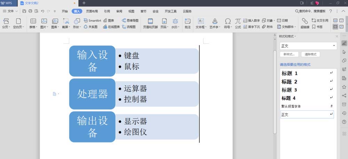
Task: Select 默认段落字体 in the style list
Action: pos(307,106)
